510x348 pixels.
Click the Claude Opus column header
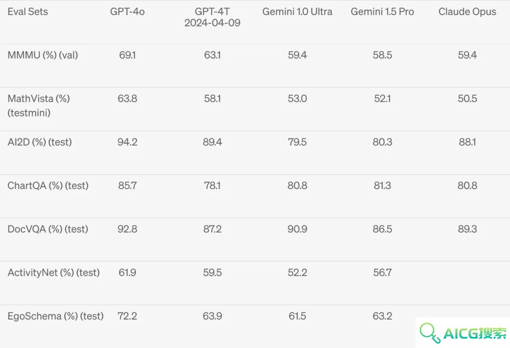pyautogui.click(x=467, y=12)
